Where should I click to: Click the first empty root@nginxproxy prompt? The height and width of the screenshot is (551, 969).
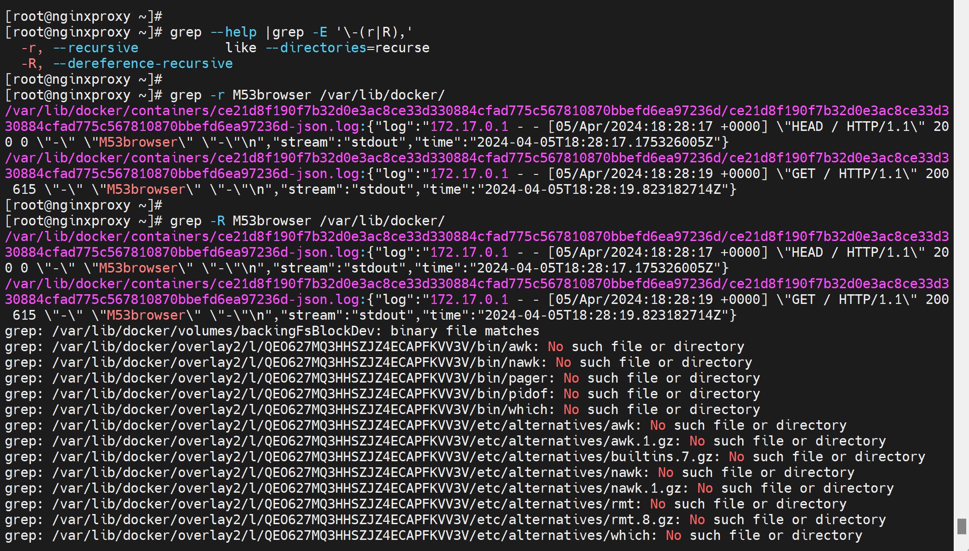tap(83, 17)
